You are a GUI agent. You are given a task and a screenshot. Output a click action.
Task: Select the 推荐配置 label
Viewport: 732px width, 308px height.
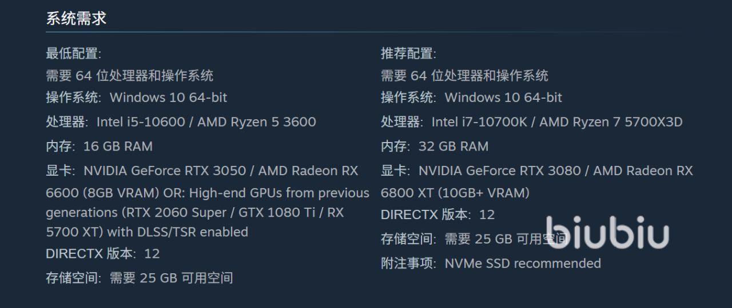coord(408,54)
